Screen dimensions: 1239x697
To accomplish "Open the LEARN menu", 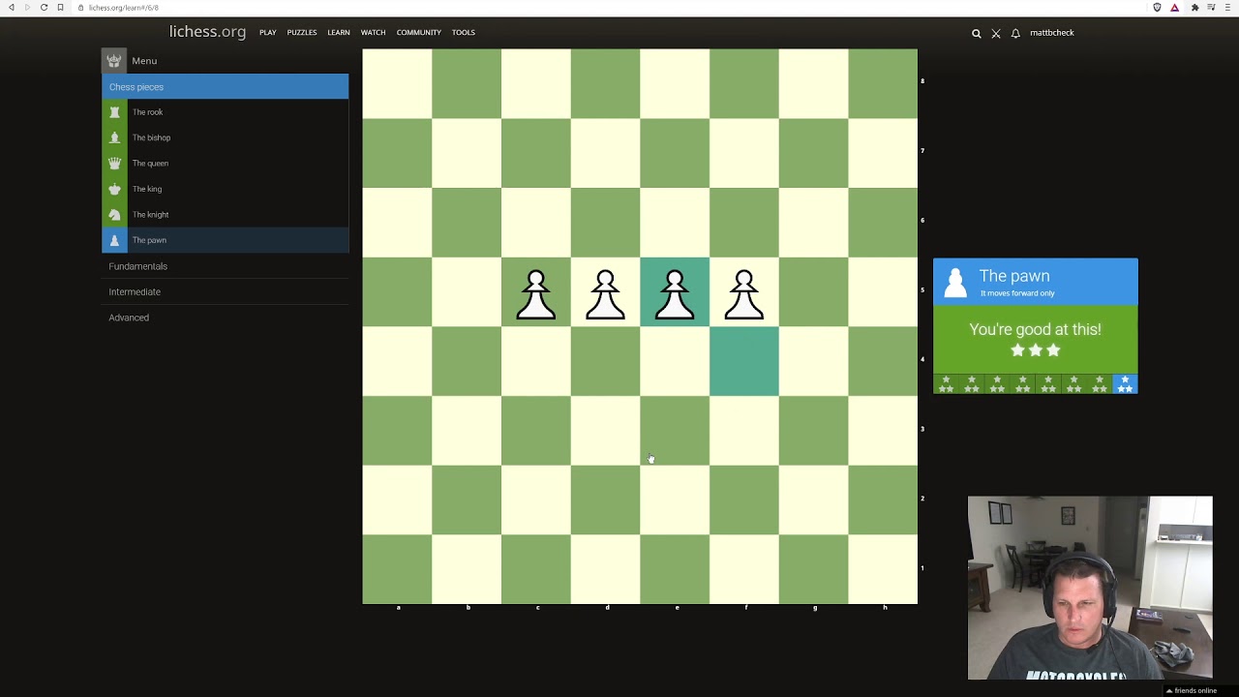I will coord(338,33).
